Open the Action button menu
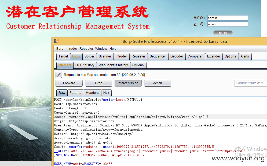Screen dimensions: 267x166 click(158, 83)
